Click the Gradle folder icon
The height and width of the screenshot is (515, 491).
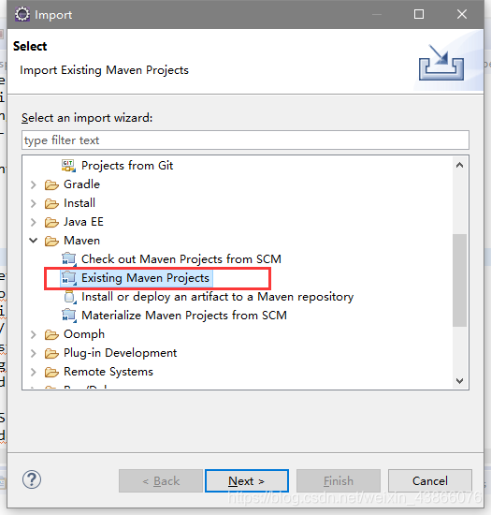tap(51, 184)
